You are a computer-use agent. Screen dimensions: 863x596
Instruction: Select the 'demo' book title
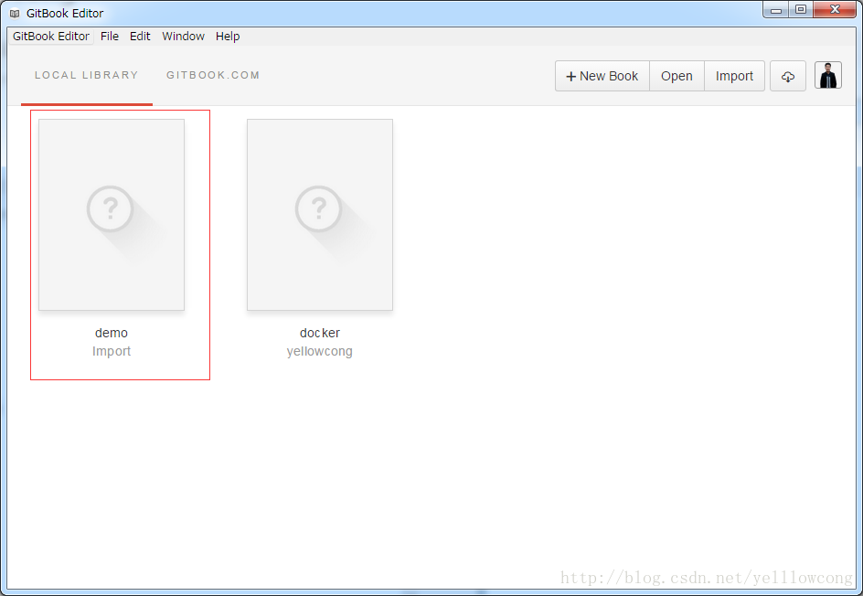(112, 333)
